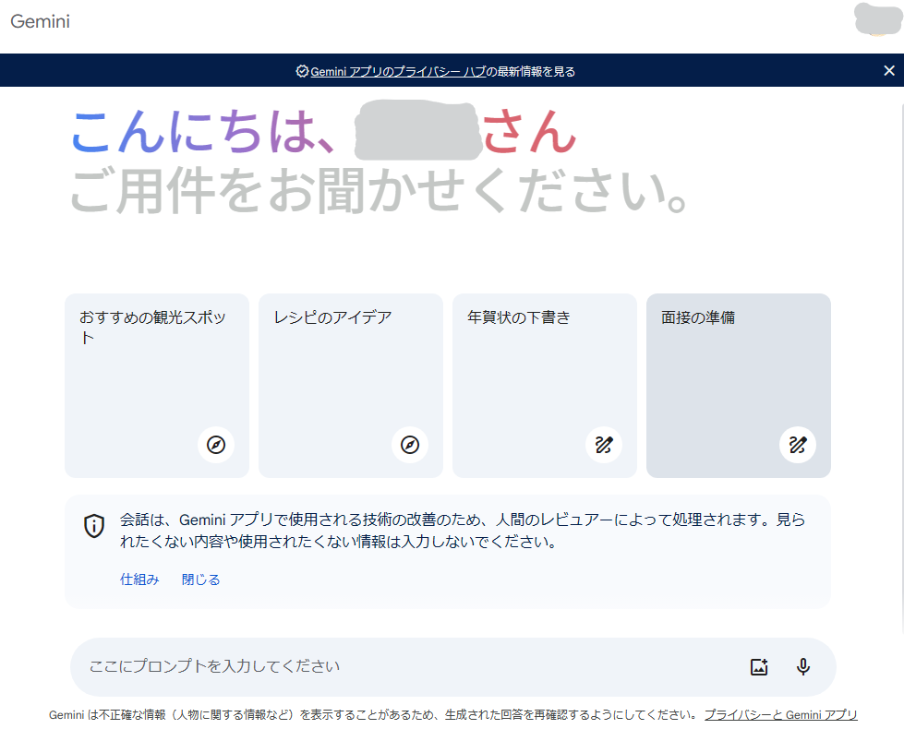Click the Gemini logo text
Image resolution: width=904 pixels, height=729 pixels.
(x=40, y=21)
